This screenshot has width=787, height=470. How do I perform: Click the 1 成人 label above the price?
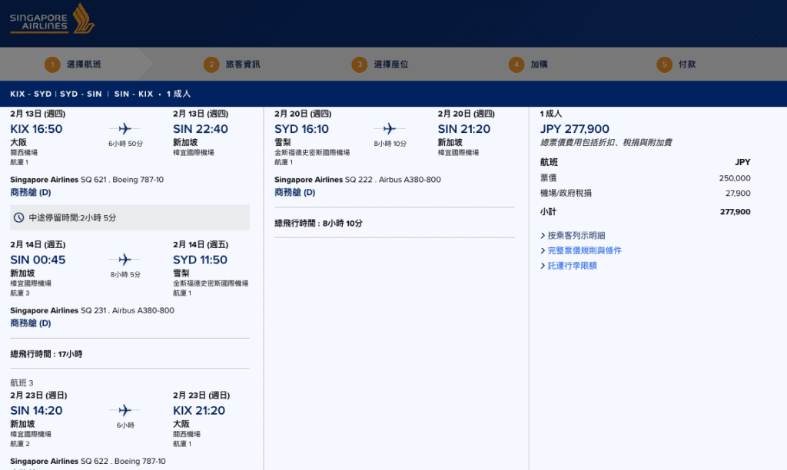(x=550, y=114)
